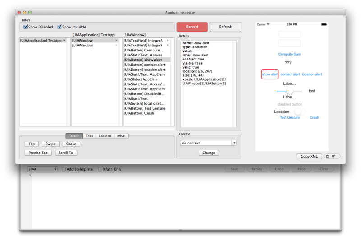Toggle the Show Disabled checkbox
The image size is (361, 237).
tap(26, 27)
